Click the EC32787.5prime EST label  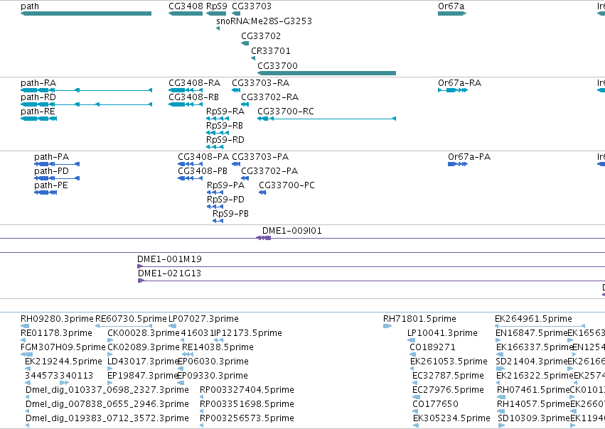click(449, 376)
